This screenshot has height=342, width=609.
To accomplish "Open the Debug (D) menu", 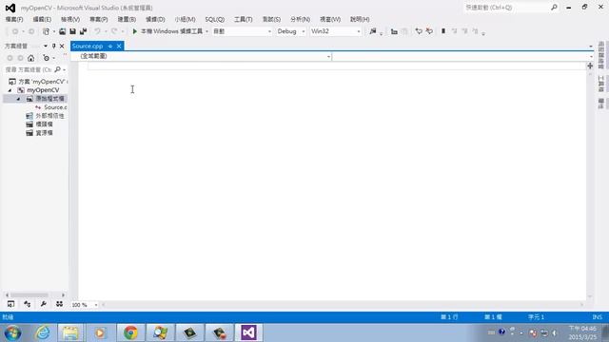I will (x=155, y=19).
